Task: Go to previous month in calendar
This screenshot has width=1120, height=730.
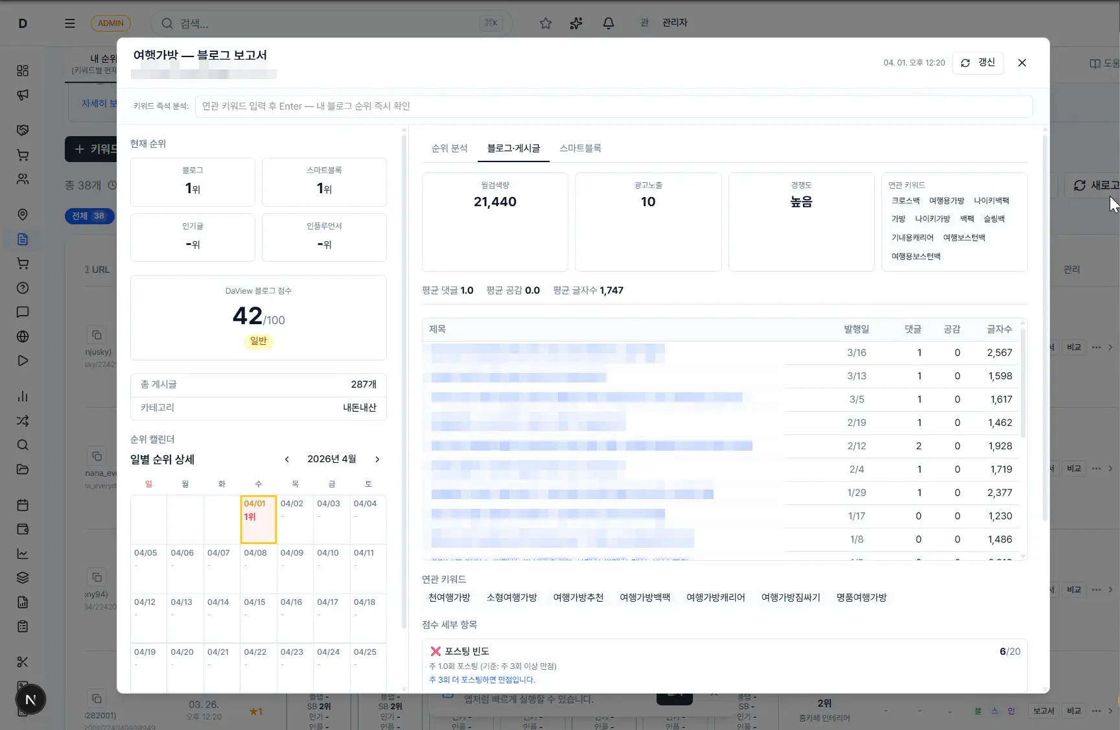Action: [287, 460]
